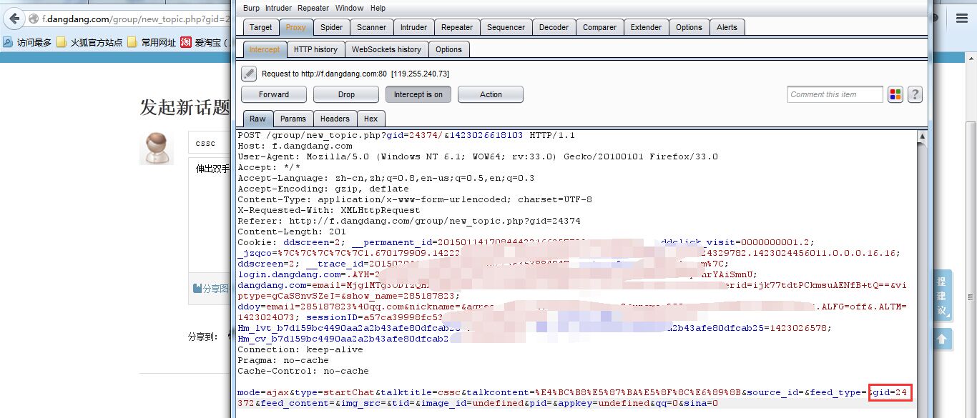The height and width of the screenshot is (418, 977).
Task: Open the Proxy Options sub-tab
Action: point(448,49)
